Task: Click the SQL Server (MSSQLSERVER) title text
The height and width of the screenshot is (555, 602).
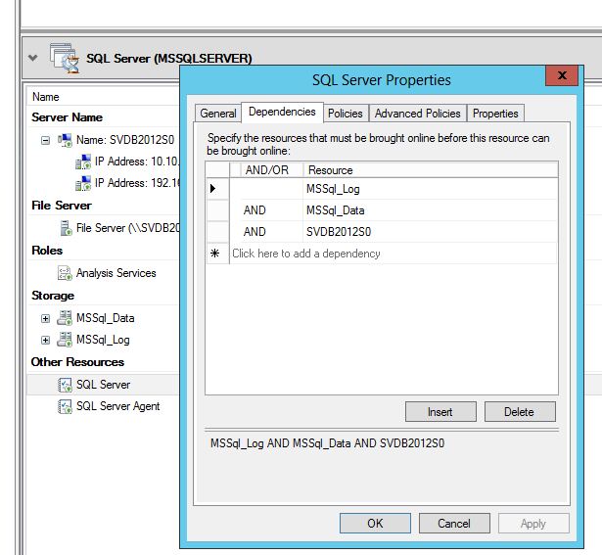Action: tap(169, 59)
